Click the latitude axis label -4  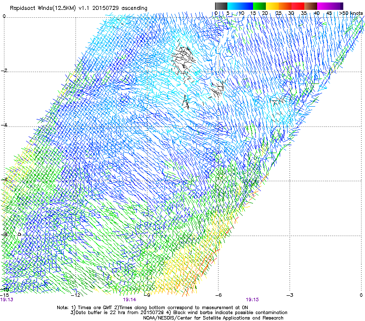pyautogui.click(x=4, y=125)
